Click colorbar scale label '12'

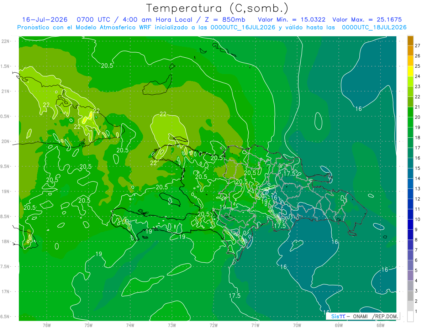click(x=418, y=199)
